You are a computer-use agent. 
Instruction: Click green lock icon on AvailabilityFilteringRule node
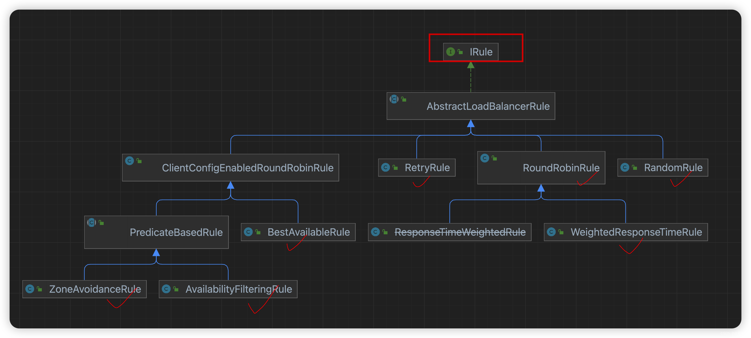(x=176, y=289)
